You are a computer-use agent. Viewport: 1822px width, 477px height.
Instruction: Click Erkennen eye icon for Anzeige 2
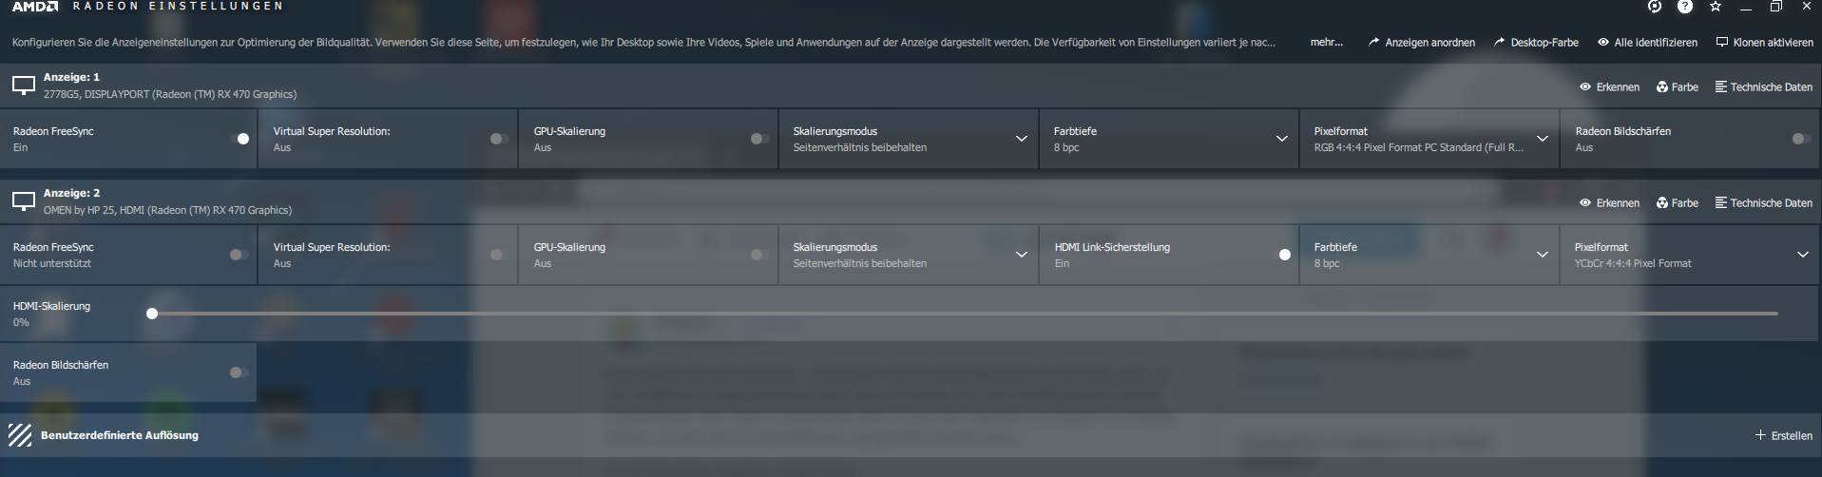[x=1585, y=202]
